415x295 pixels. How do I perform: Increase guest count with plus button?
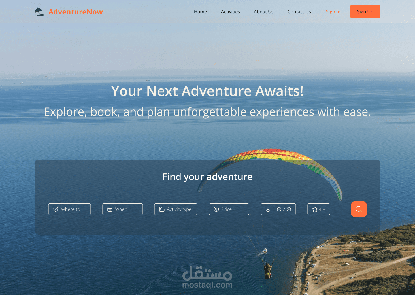pyautogui.click(x=289, y=209)
